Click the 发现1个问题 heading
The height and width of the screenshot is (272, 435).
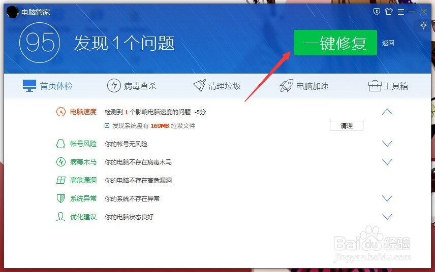pyautogui.click(x=125, y=43)
